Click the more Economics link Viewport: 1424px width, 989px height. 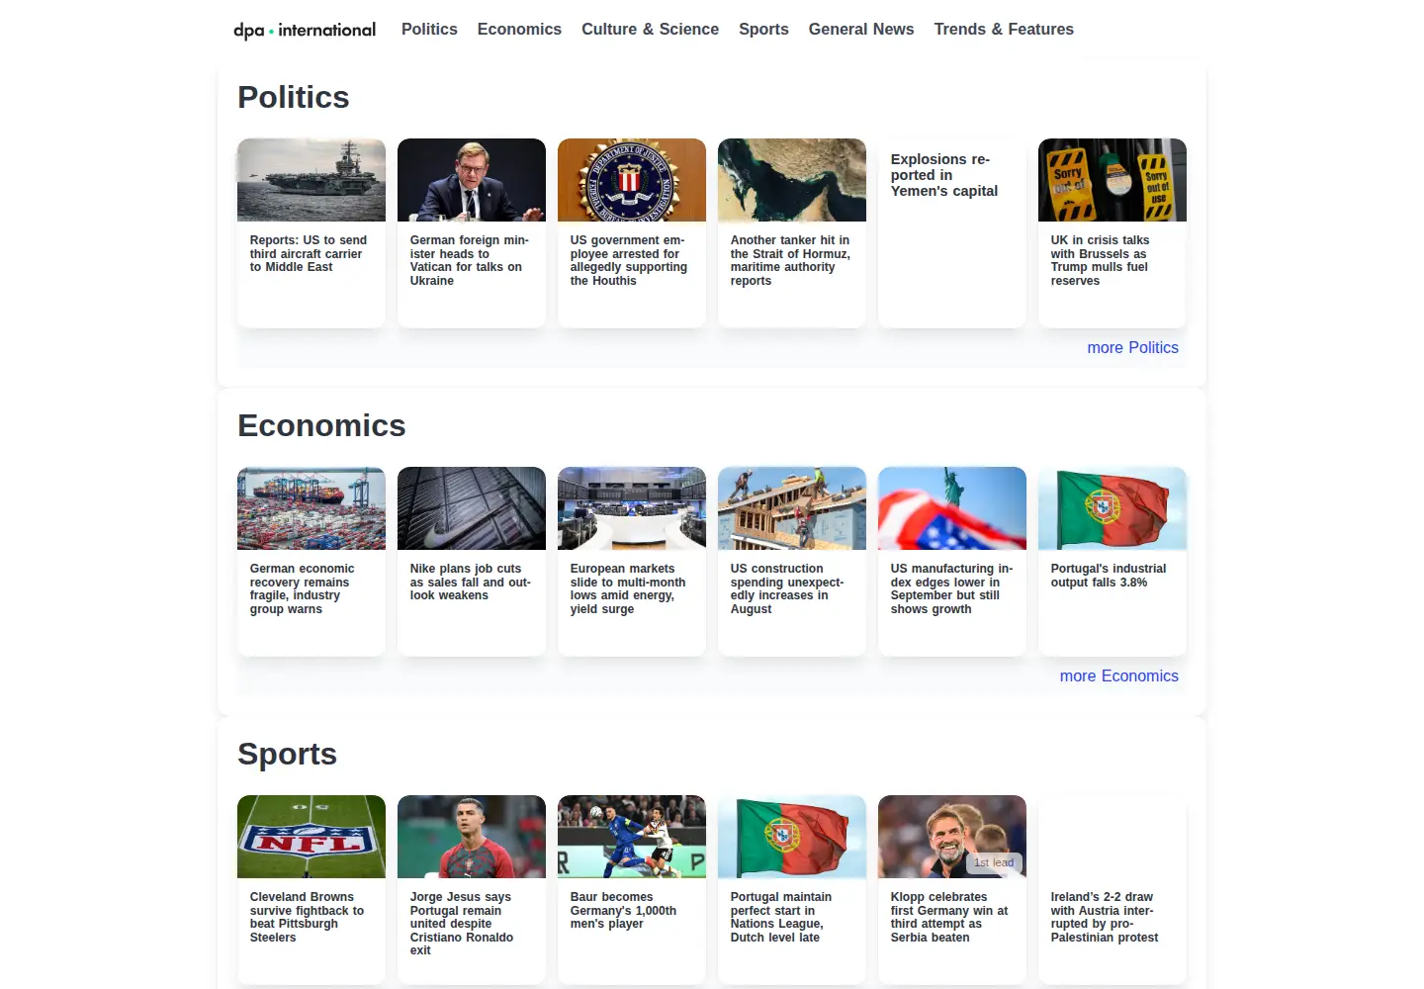1118,675
